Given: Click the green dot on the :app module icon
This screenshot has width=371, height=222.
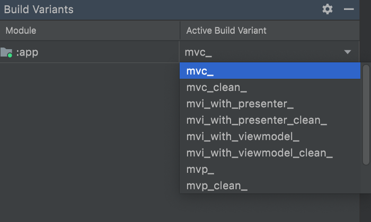Looking at the screenshot, I should pyautogui.click(x=10, y=55).
